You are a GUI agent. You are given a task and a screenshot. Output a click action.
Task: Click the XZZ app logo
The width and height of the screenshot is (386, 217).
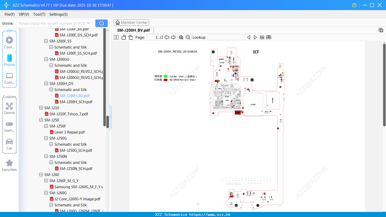click(6, 5)
